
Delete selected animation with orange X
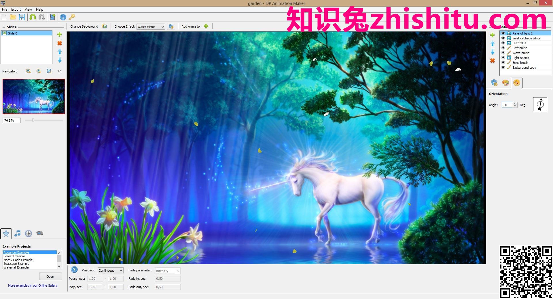point(493,60)
